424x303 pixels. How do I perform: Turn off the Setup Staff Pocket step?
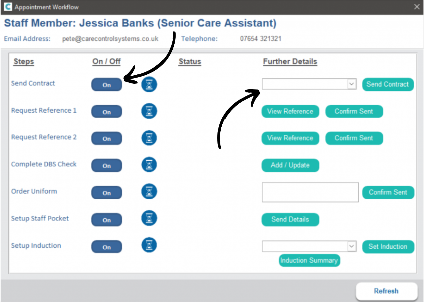click(x=107, y=220)
